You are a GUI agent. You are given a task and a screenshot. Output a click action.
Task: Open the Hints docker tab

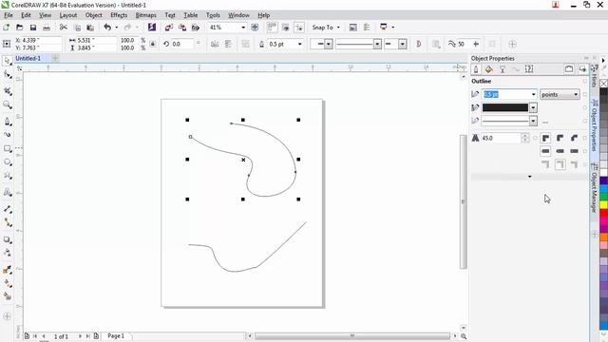[x=594, y=76]
